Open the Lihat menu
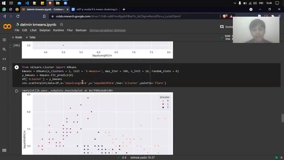The image size is (284, 160). pyautogui.click(x=33, y=30)
